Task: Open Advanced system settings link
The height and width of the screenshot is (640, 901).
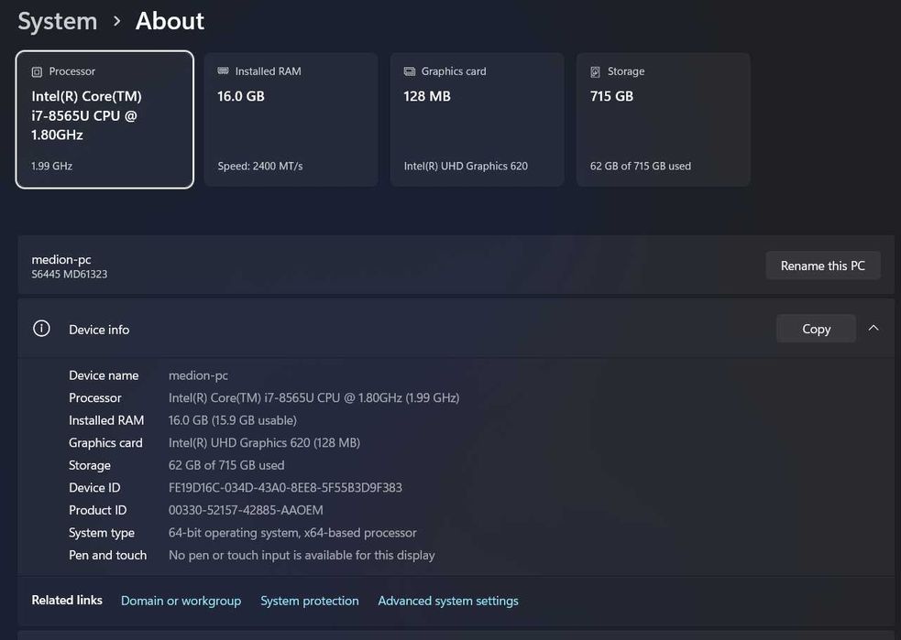Action: (448, 601)
